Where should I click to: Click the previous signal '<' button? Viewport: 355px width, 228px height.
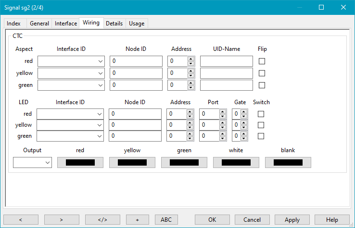coord(21,219)
